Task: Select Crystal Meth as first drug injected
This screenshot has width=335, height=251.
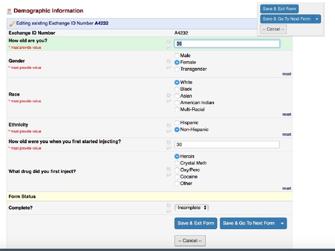Action: [x=177, y=163]
